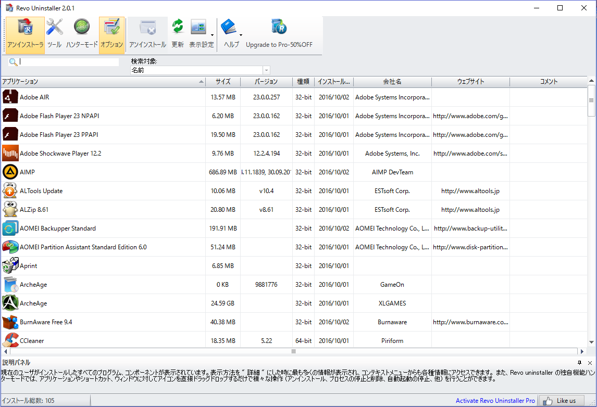The height and width of the screenshot is (407, 597).
Task: Select the AOMEI Backupper Standard icon
Action: 10,228
